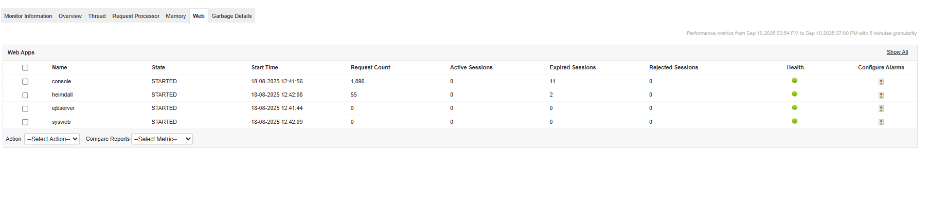Click the Show All link
929x206 pixels.
(897, 52)
